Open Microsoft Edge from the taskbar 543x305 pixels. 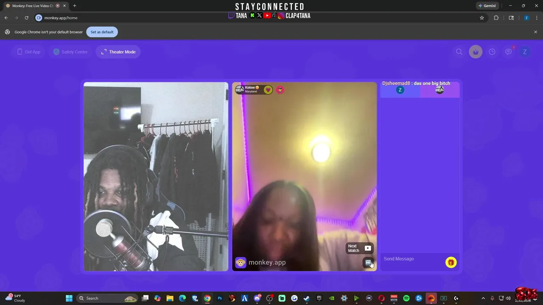(x=182, y=298)
